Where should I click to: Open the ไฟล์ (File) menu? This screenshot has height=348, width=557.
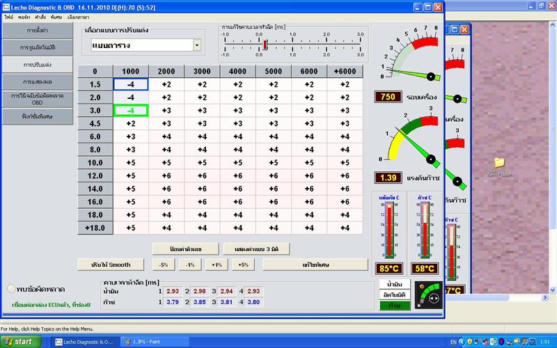pyautogui.click(x=8, y=17)
